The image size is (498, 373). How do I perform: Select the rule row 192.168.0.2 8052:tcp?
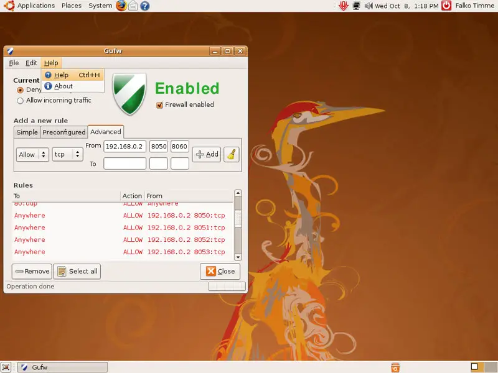coord(123,239)
